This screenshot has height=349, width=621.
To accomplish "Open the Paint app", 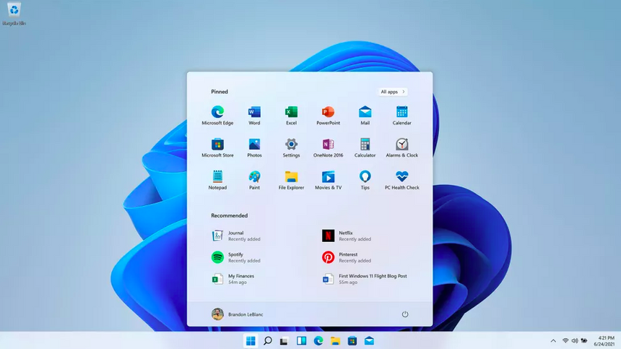I will click(254, 178).
